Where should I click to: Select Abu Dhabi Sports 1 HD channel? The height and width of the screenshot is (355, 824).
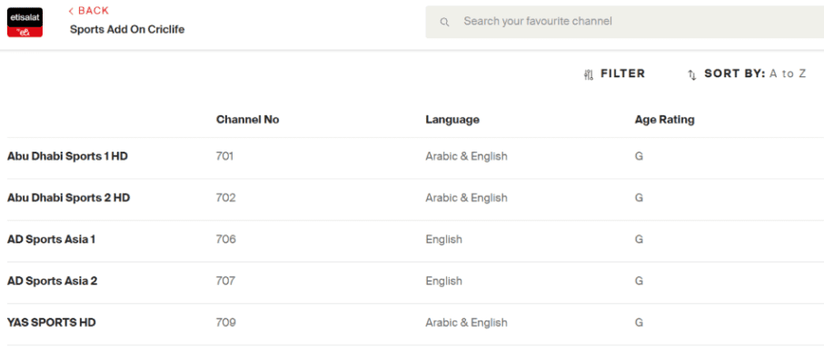tap(68, 156)
